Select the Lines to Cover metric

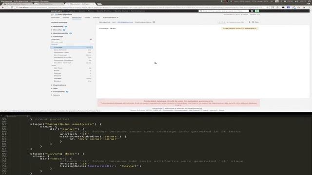pos(72,50)
